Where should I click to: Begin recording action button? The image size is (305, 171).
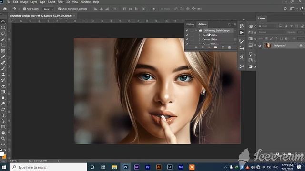coord(203,47)
